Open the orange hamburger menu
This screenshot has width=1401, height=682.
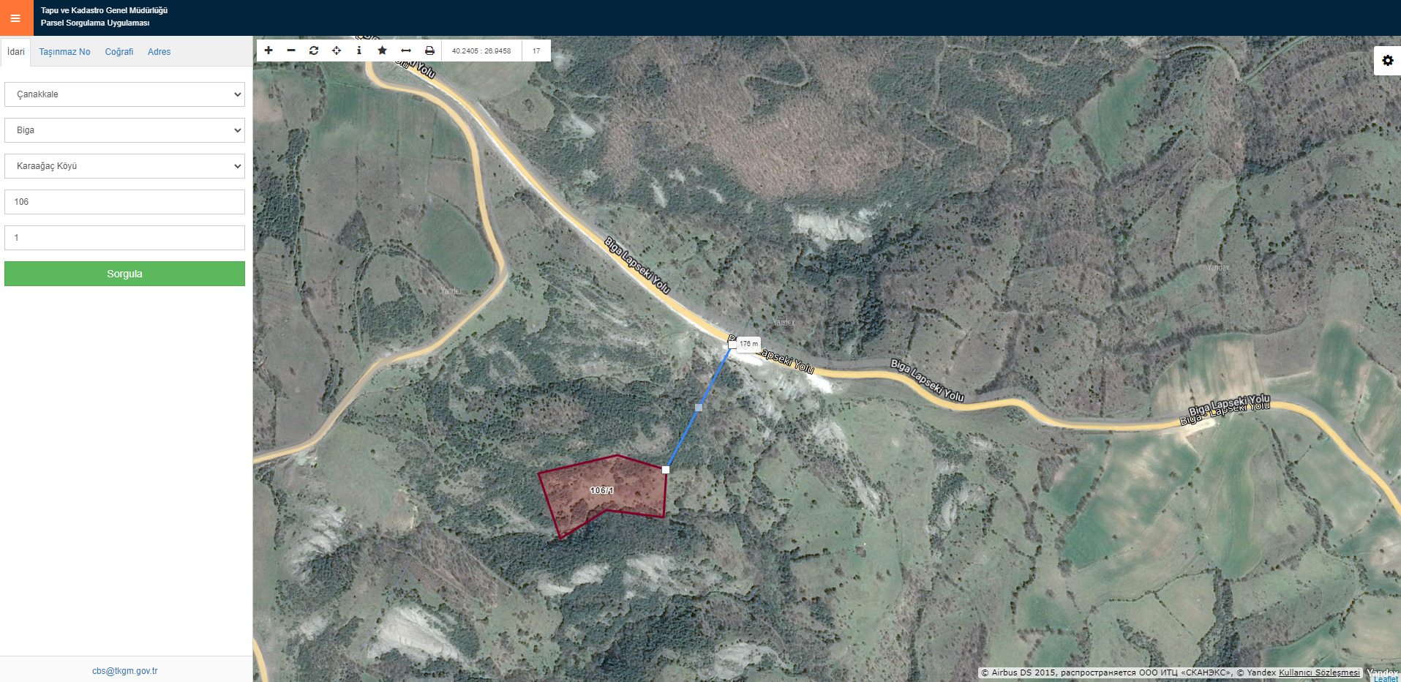[x=16, y=18]
